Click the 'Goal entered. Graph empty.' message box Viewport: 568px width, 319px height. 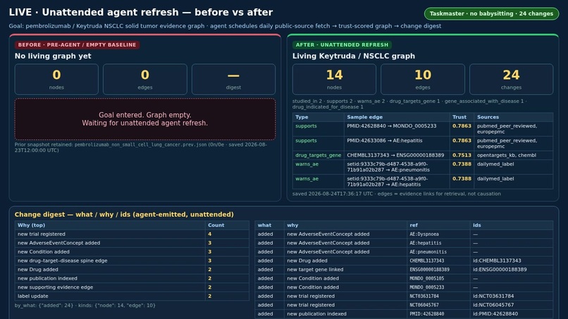(x=145, y=119)
